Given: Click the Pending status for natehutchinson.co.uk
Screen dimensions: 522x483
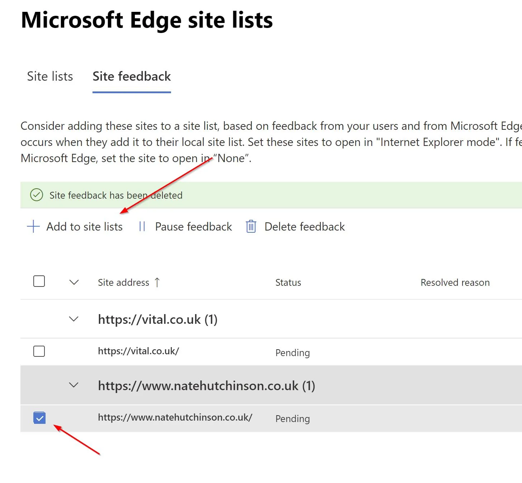Looking at the screenshot, I should (x=293, y=419).
